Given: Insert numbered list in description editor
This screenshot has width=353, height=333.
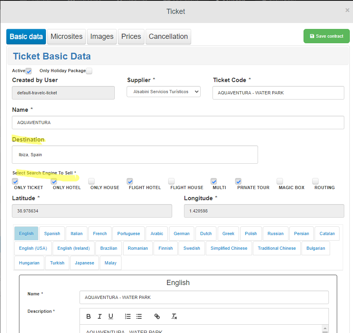Looking at the screenshot, I should (x=128, y=316).
